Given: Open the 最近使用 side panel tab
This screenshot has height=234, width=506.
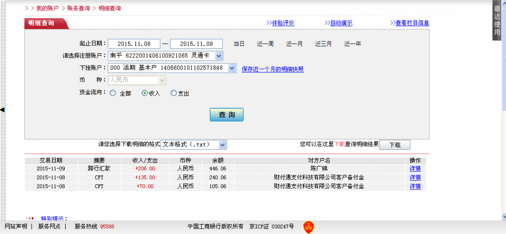Looking at the screenshot, I should pyautogui.click(x=497, y=20).
